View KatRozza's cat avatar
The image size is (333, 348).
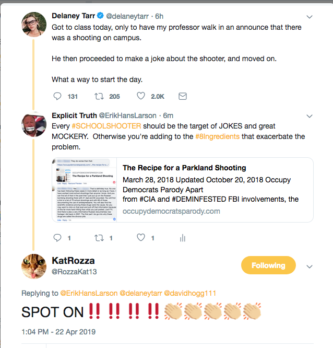[34, 266]
